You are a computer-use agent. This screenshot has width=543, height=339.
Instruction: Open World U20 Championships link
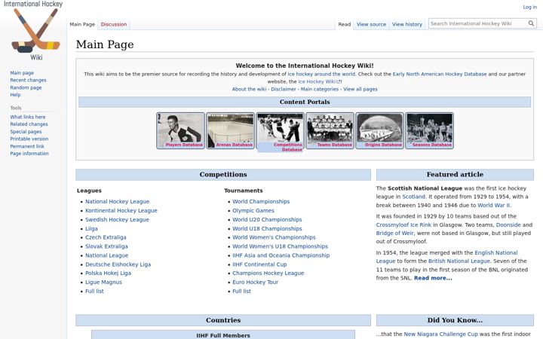267,219
